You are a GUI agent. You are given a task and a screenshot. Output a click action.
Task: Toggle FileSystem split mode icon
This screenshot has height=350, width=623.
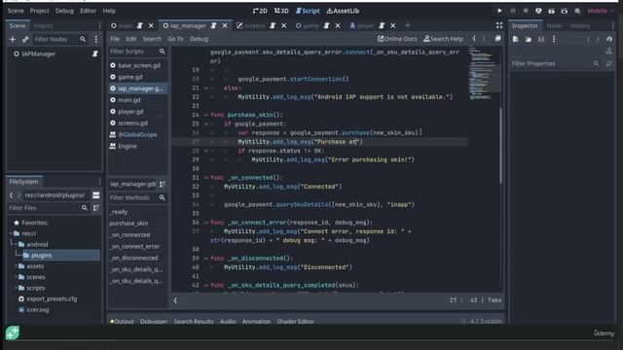pos(96,195)
